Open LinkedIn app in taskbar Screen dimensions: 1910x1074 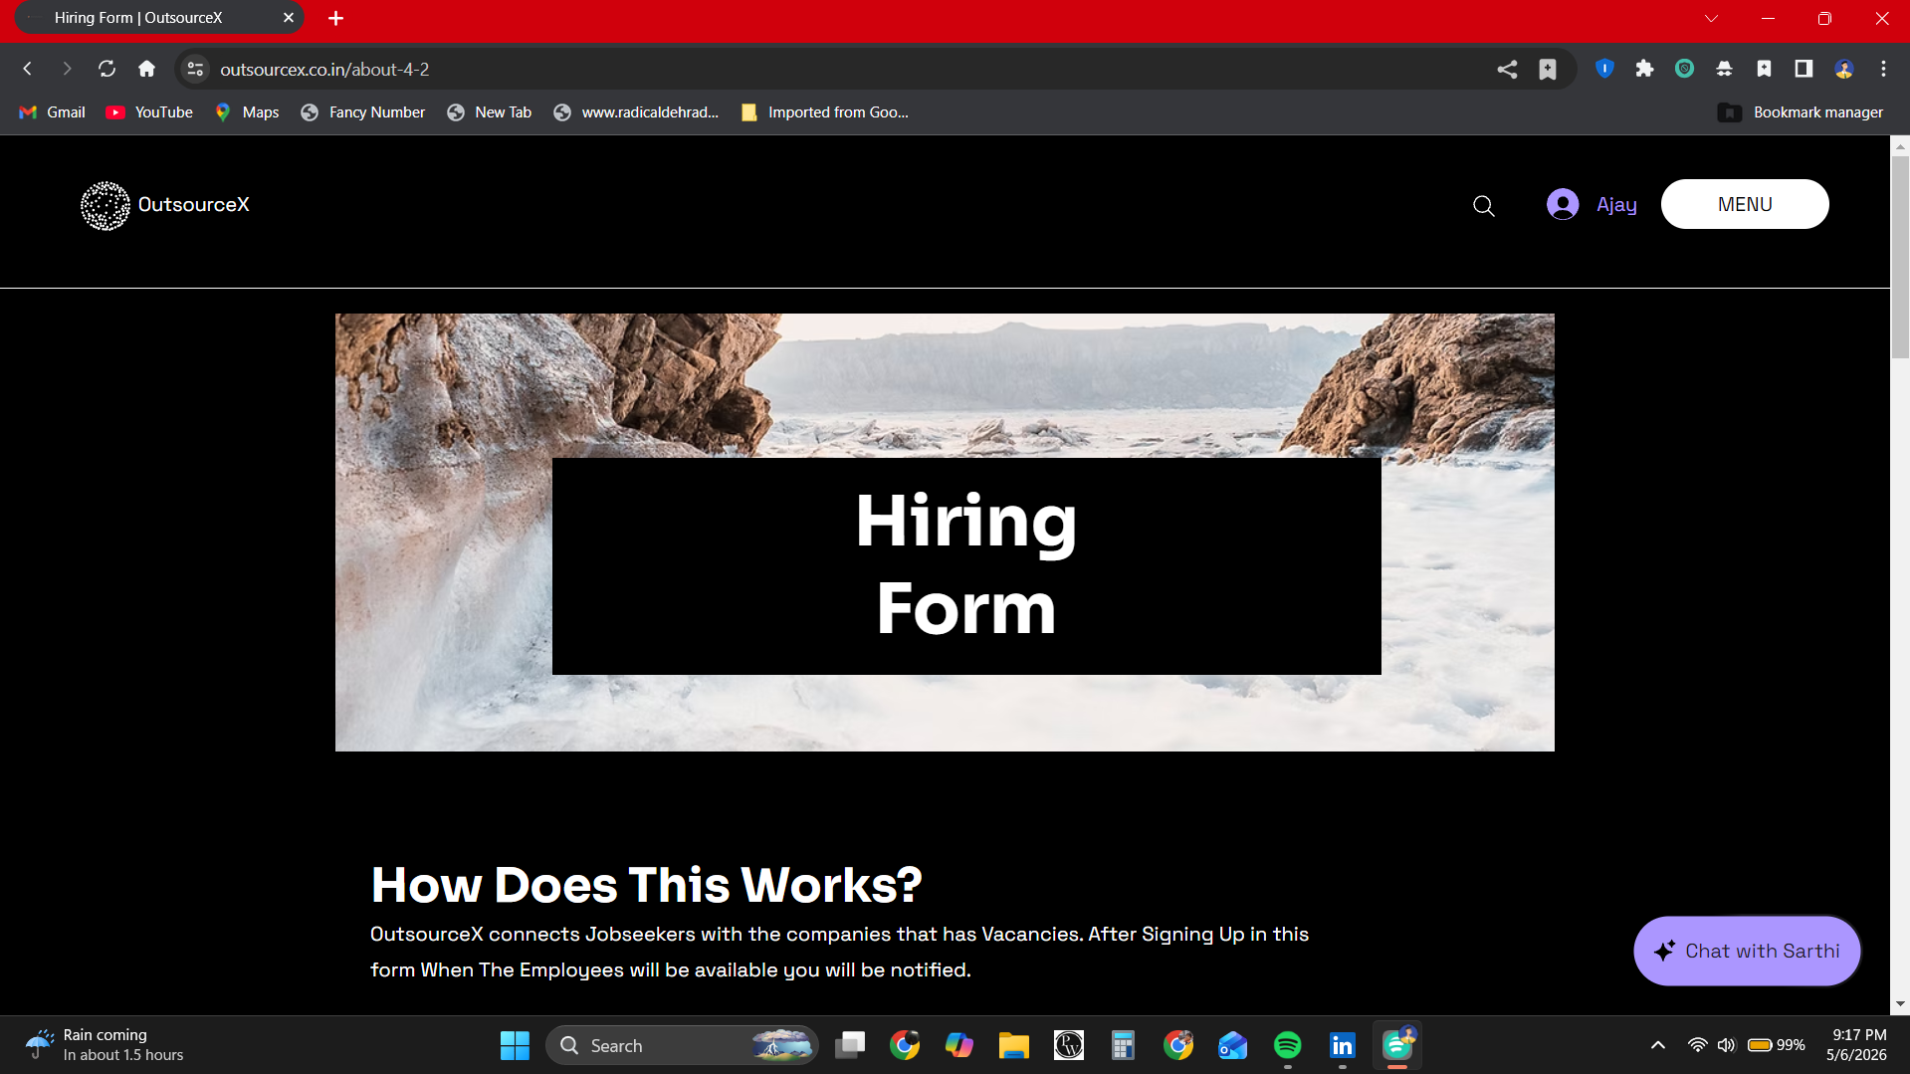coord(1342,1045)
